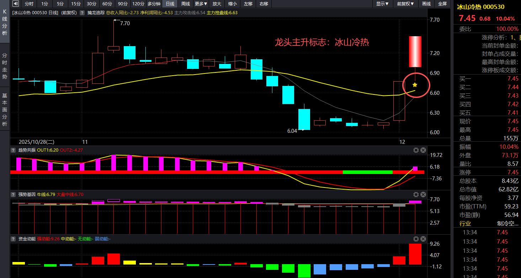Open the 多分钟 multi-minute view
521x278 pixels.
point(154,4)
